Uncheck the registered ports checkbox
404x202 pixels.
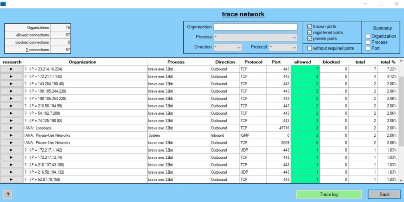tap(310, 33)
